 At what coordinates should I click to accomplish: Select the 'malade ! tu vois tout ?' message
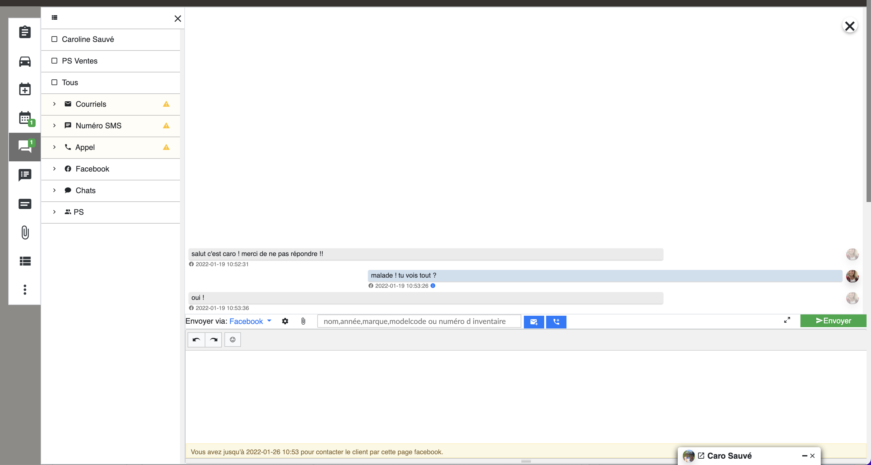pyautogui.click(x=605, y=276)
